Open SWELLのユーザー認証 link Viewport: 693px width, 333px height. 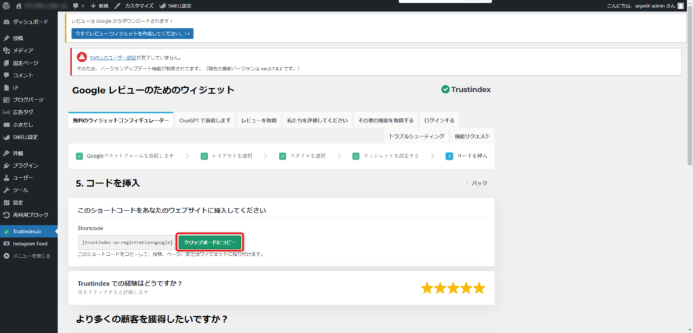[x=113, y=58]
